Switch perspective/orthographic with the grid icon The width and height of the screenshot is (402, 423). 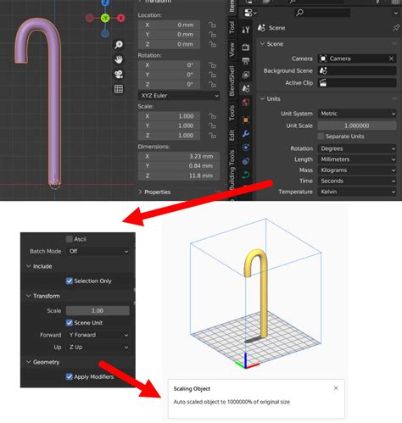[119, 89]
